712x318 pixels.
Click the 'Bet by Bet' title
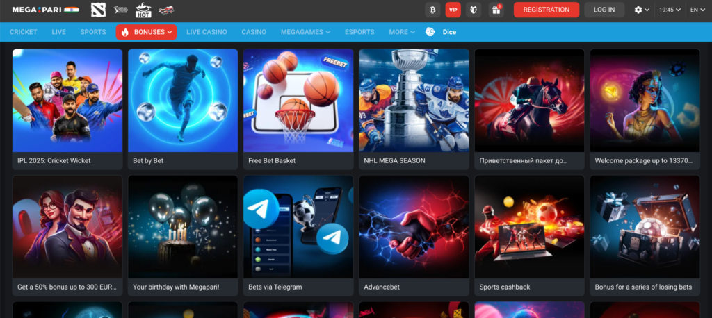[x=148, y=160]
